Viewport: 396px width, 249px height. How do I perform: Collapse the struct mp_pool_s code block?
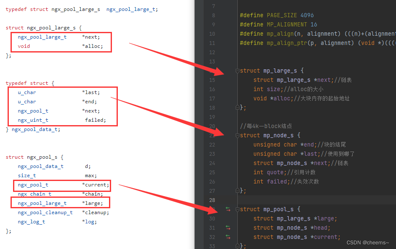pyautogui.click(x=237, y=210)
